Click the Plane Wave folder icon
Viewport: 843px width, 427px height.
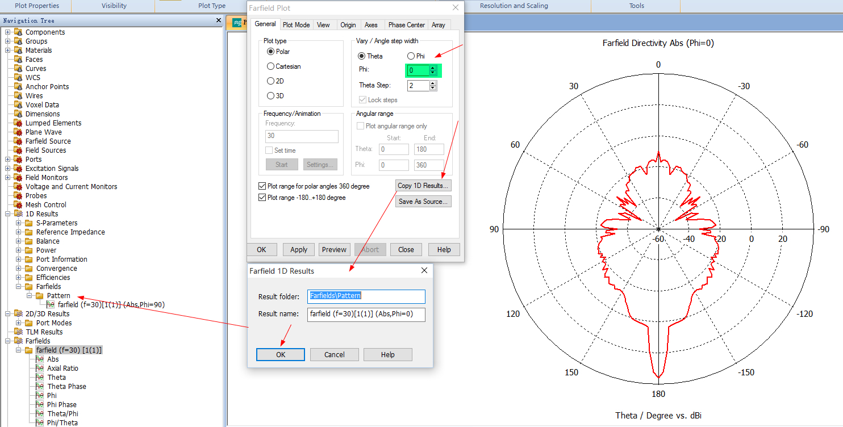18,132
